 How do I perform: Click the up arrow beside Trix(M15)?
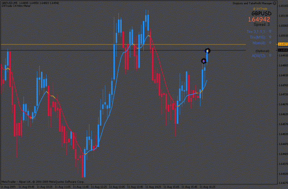tap(270, 37)
